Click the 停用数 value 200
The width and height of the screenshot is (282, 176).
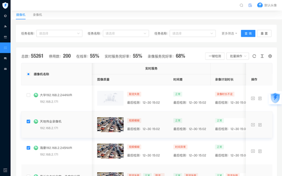(x=67, y=56)
